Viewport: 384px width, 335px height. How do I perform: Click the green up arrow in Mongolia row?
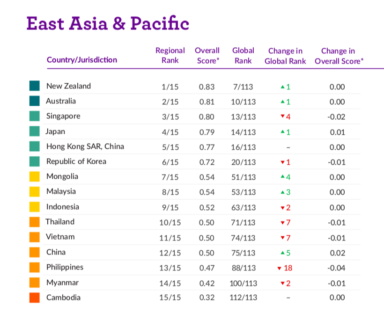[282, 176]
